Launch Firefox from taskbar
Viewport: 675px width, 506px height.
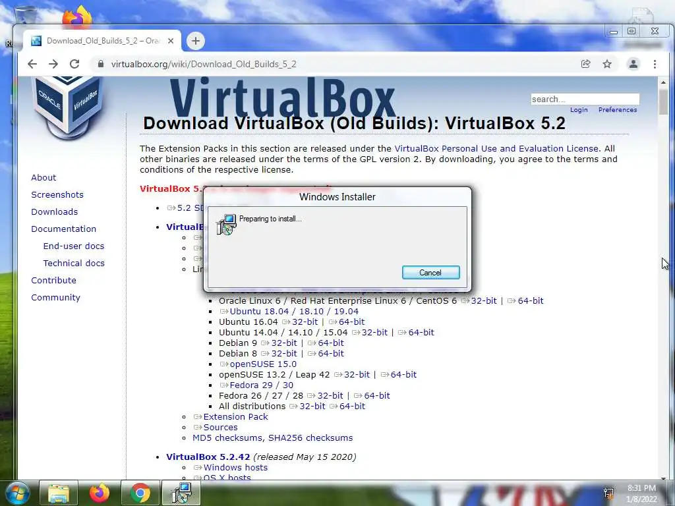[100, 493]
